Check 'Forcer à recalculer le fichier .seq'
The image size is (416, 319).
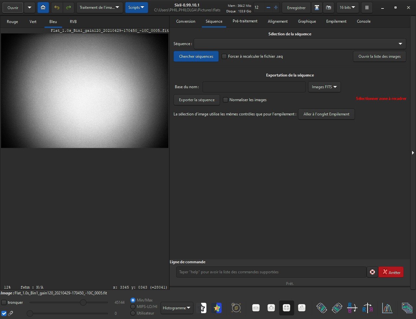pyautogui.click(x=224, y=56)
